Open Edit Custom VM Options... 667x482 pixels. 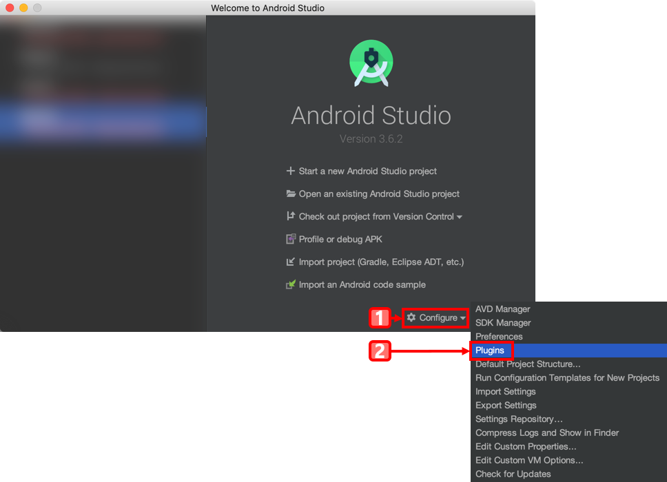click(x=568, y=460)
